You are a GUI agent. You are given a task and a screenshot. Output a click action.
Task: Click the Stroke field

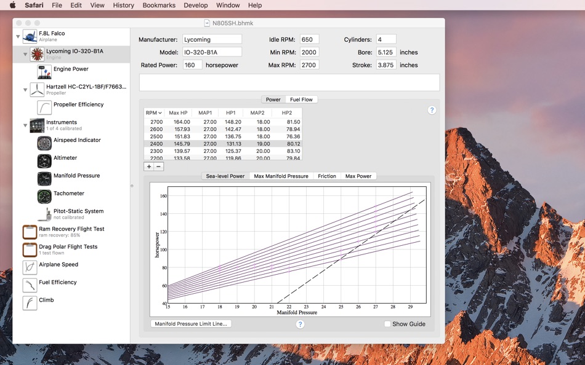386,65
